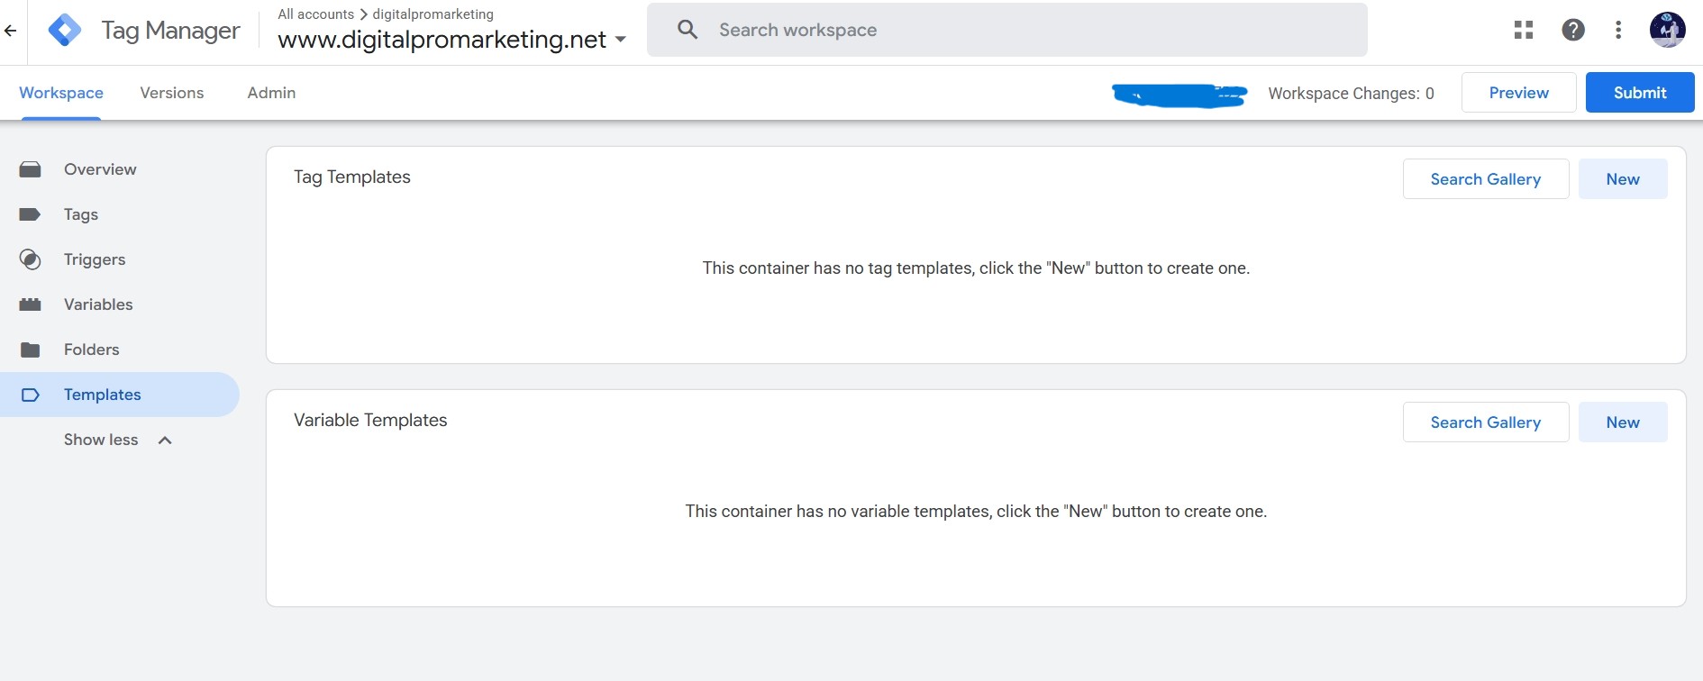Search Gallery for Tag Templates
Image resolution: width=1703 pixels, height=681 pixels.
[1486, 179]
